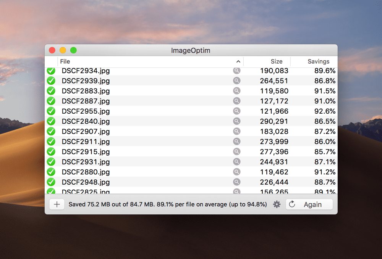382x259 pixels.
Task: Click the magnifier icon for DSCF2915.jpg
Action: tap(236, 151)
